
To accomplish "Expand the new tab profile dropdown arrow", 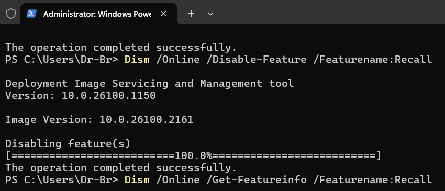I will pos(210,14).
